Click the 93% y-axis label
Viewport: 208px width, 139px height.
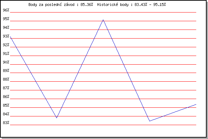point(6,36)
